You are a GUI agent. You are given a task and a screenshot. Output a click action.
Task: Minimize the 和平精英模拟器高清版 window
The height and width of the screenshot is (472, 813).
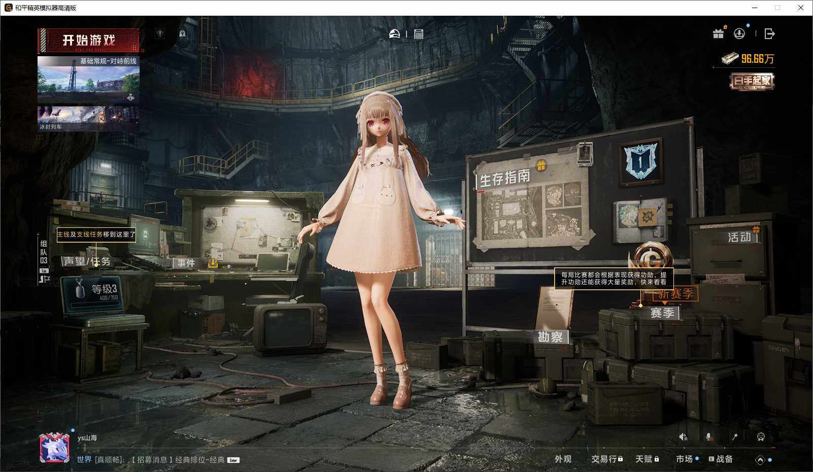[755, 8]
